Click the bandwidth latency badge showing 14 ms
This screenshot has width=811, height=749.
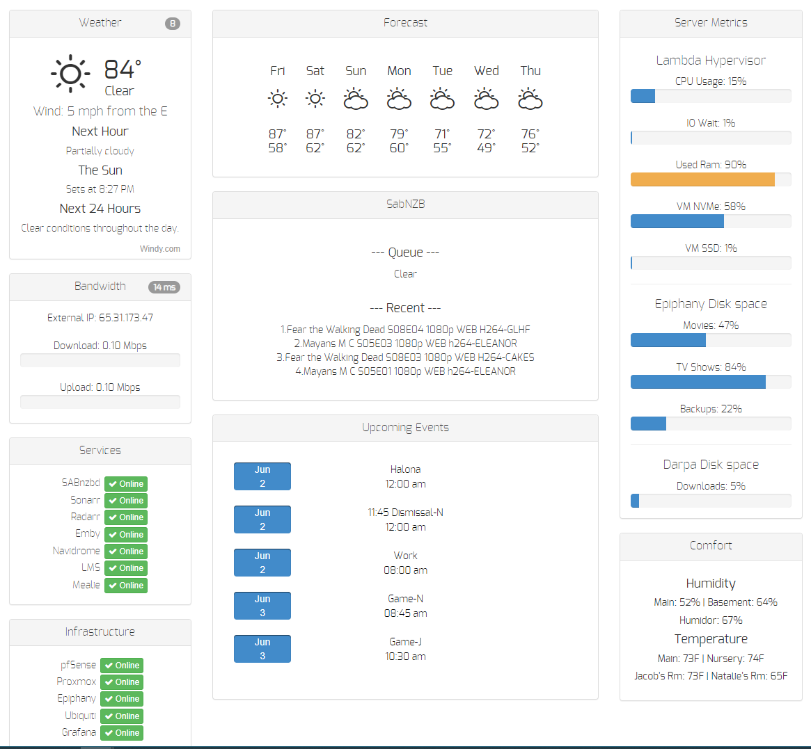(x=164, y=286)
